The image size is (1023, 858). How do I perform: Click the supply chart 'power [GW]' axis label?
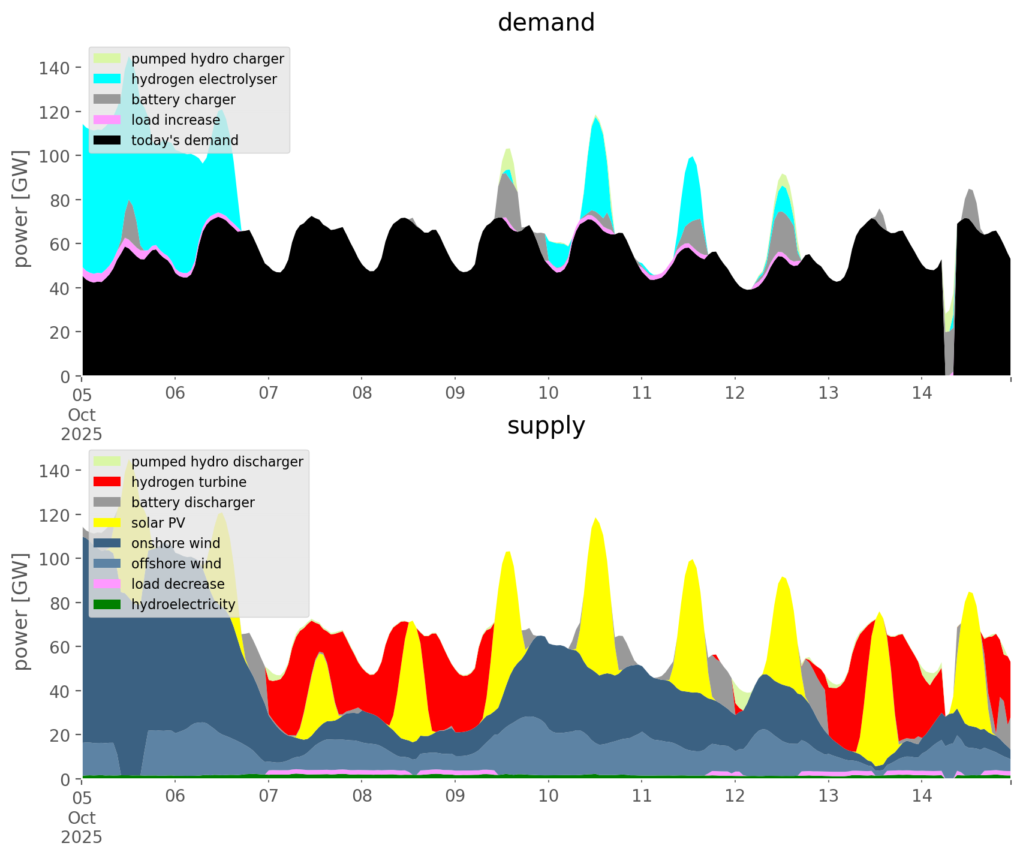pos(21,612)
